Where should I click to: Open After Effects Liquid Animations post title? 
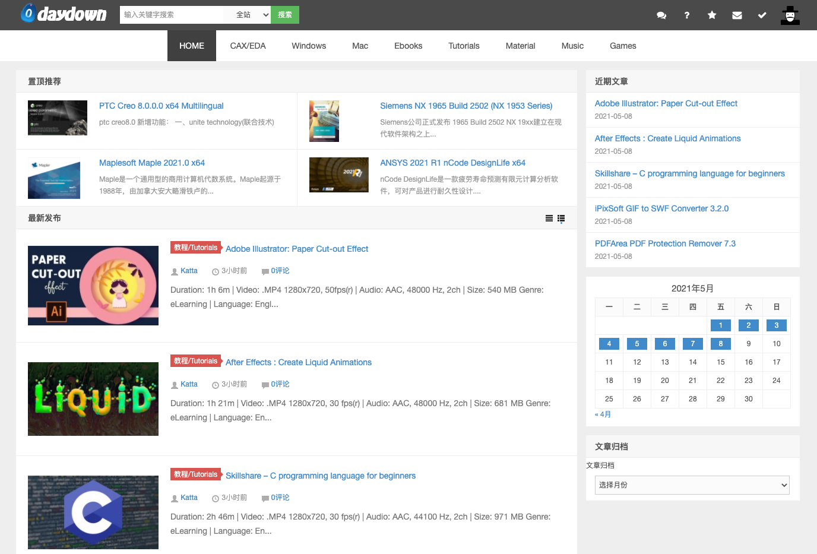[x=299, y=362]
